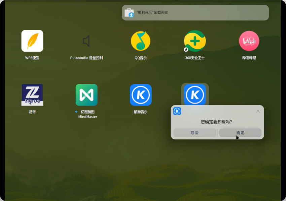Launch PulseAudio 音量控制 volume control
The width and height of the screenshot is (286, 201).
[x=86, y=41]
